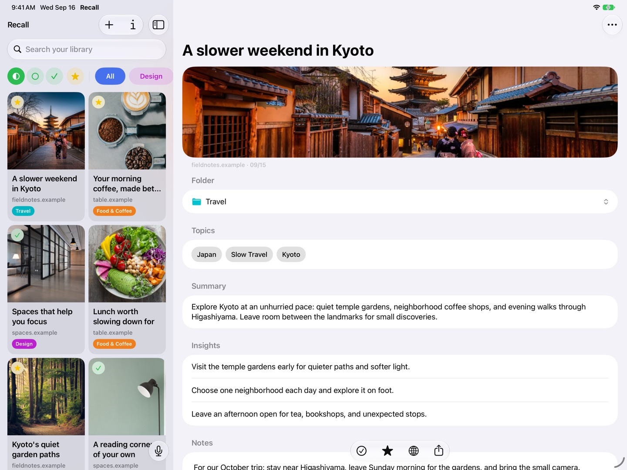Click Food & Coffee label on Lunch card
The width and height of the screenshot is (627, 470).
coord(114,344)
